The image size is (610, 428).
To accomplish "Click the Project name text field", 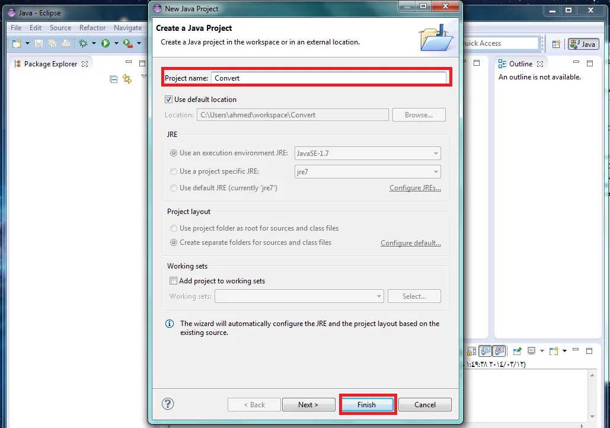I will click(x=328, y=78).
